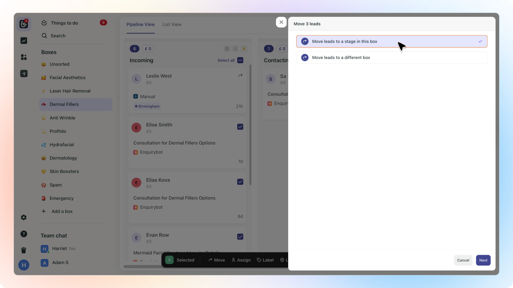Click the target icon in Incoming column

227,49
